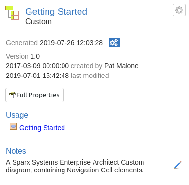Follow the Getting Started link under Usage

42,128
